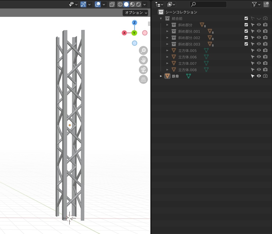Screen dimensions: 272x234
Task: Switch viewport to wireframe shading mode
Action: tap(120, 4)
